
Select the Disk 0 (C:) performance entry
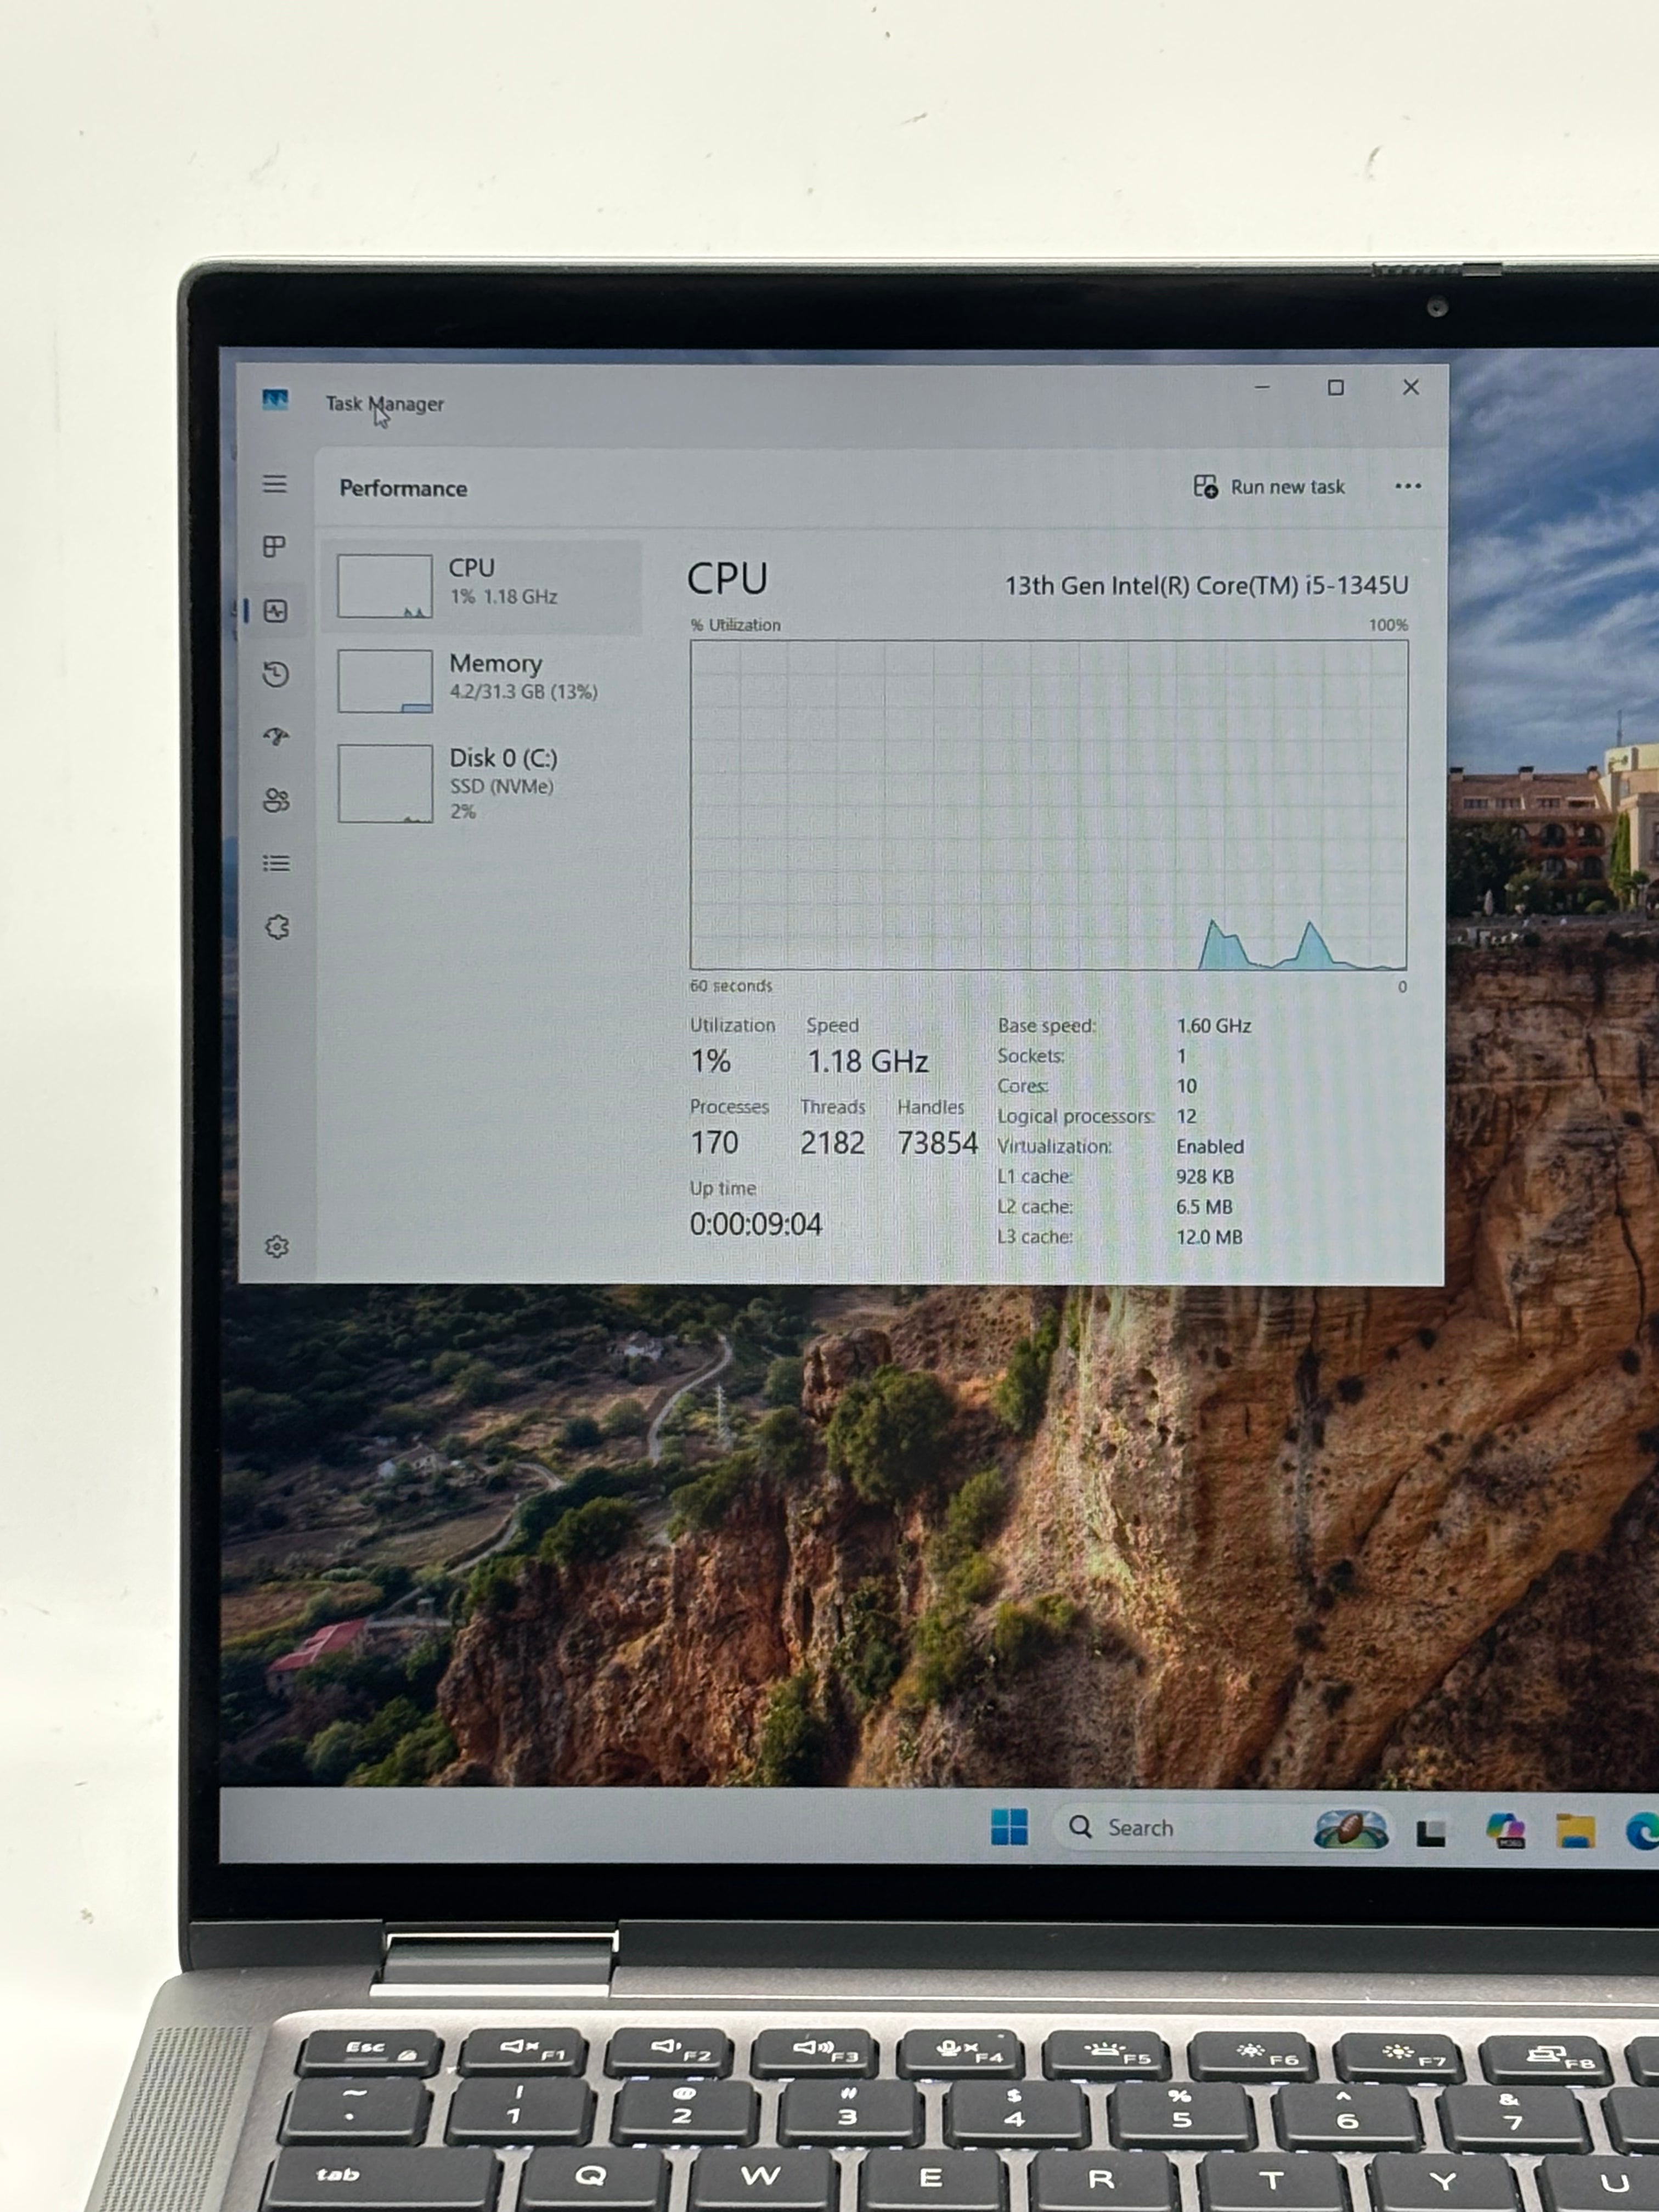[x=481, y=783]
